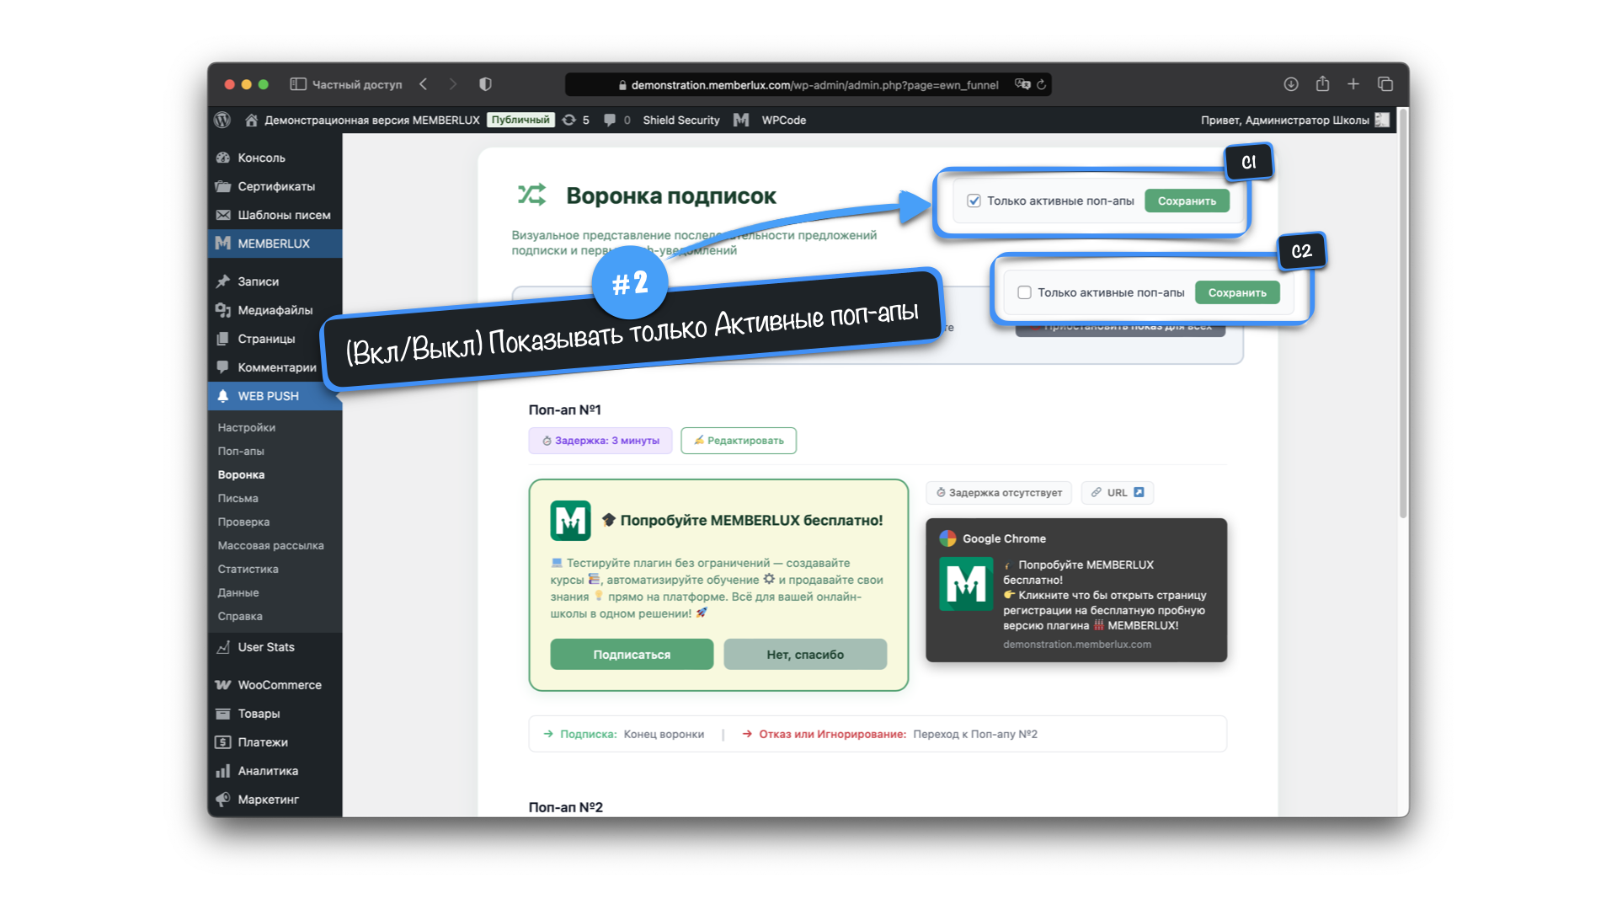
Task: Check the unchecked "Только активные поп-апы" checkbox
Action: click(1024, 292)
